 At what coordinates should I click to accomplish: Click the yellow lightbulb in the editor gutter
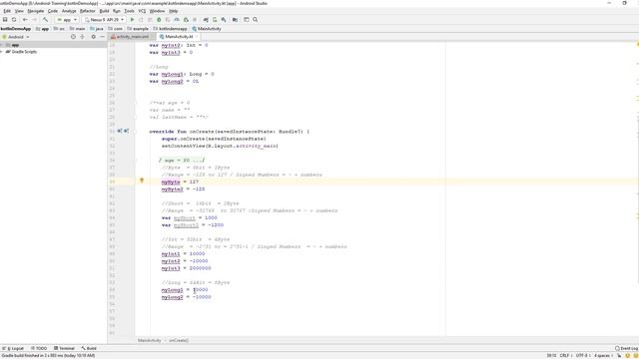pos(142,180)
